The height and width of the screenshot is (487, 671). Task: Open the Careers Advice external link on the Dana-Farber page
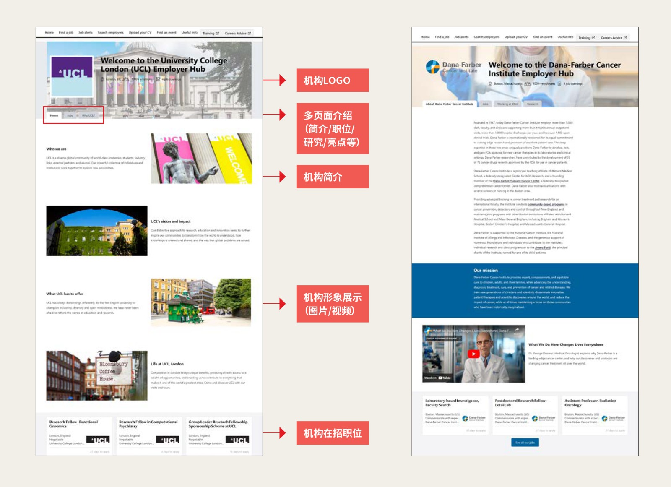614,38
